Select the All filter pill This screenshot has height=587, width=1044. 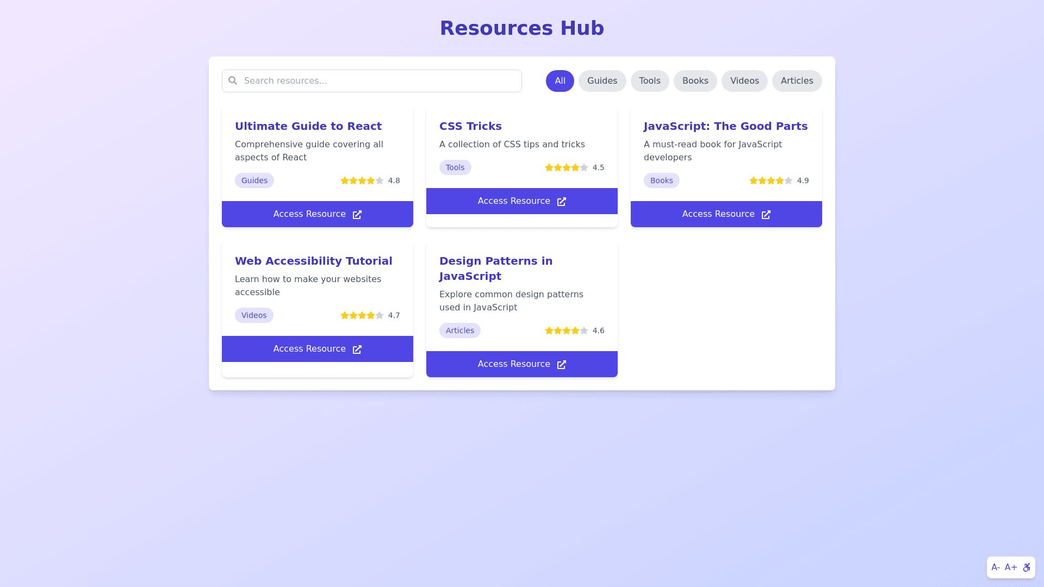pyautogui.click(x=560, y=81)
